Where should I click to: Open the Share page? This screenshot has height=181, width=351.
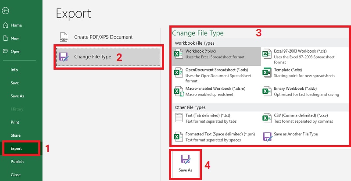(15, 135)
